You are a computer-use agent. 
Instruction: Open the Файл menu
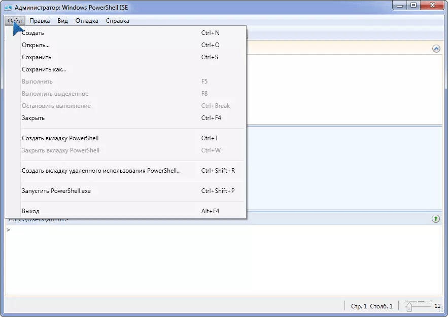[x=15, y=21]
